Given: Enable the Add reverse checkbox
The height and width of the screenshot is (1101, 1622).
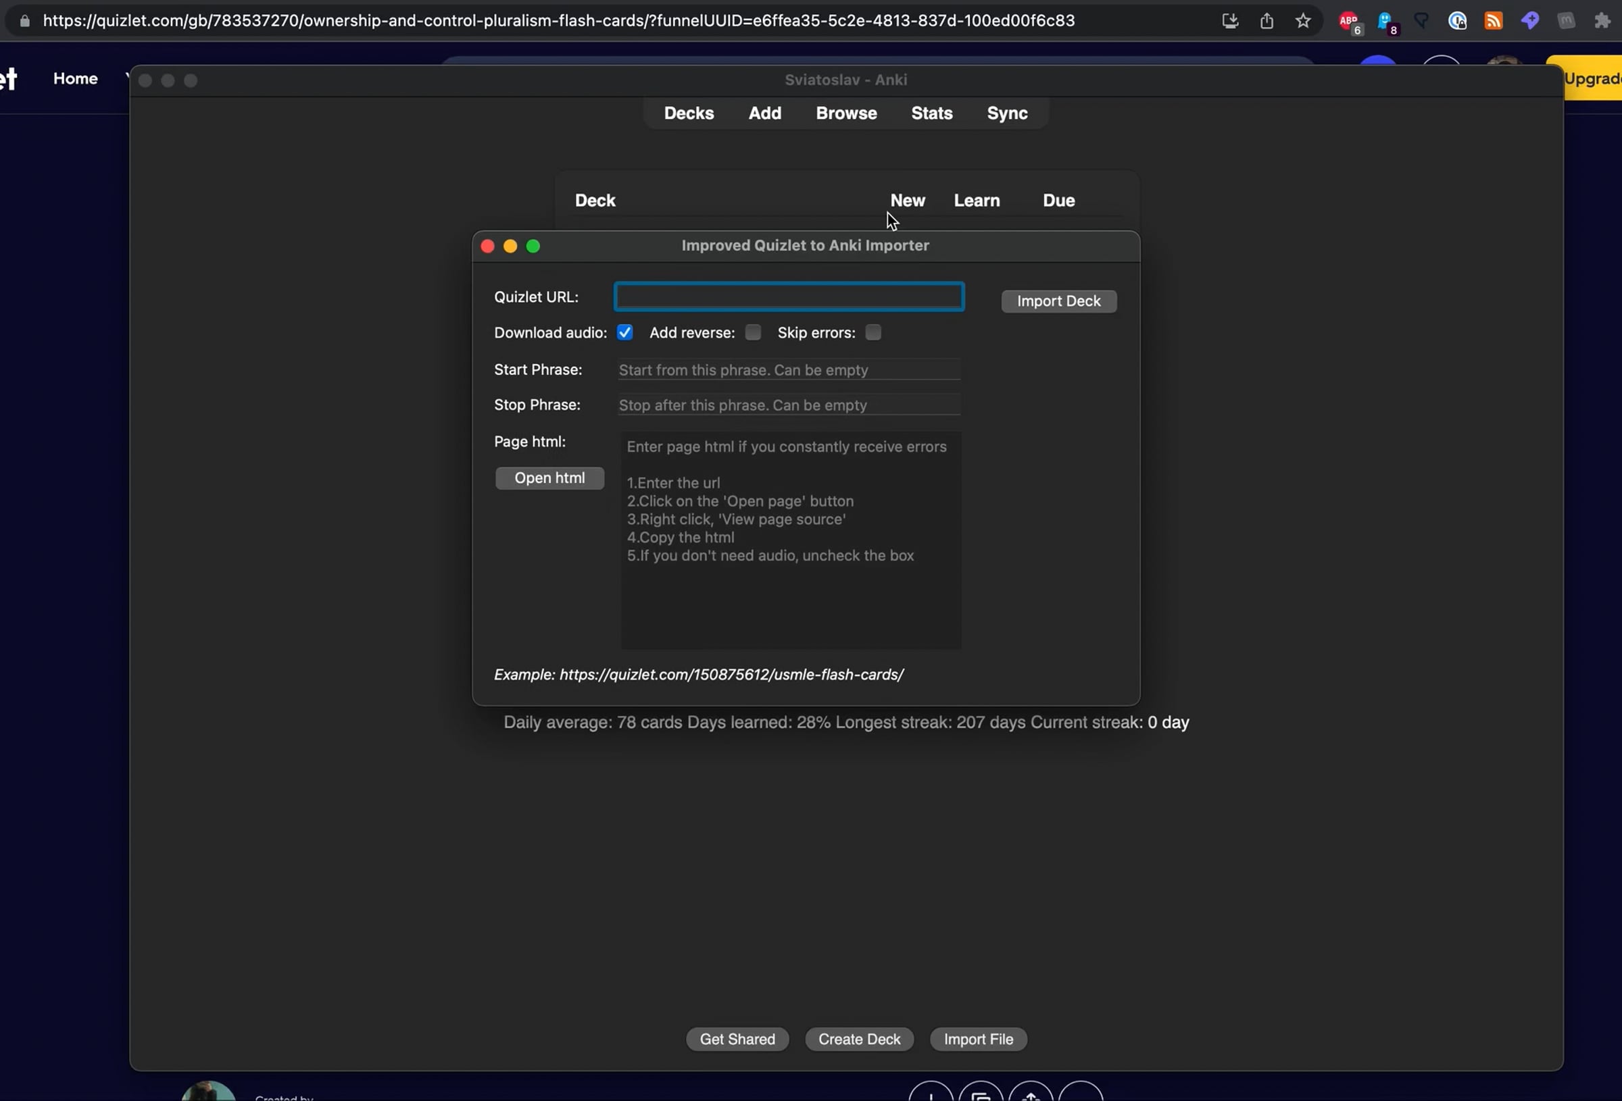Looking at the screenshot, I should coord(753,333).
